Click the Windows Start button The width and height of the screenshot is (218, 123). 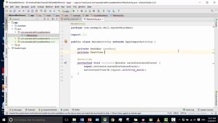(x=4, y=120)
